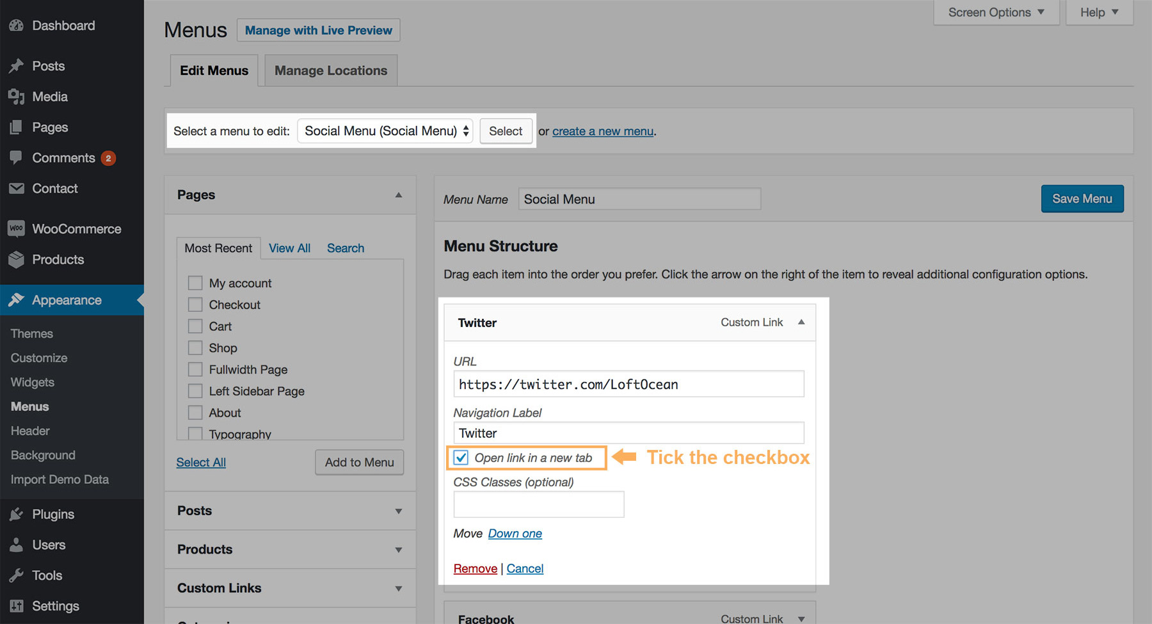Image resolution: width=1152 pixels, height=624 pixels.
Task: Click the create a new menu link
Action: (602, 131)
